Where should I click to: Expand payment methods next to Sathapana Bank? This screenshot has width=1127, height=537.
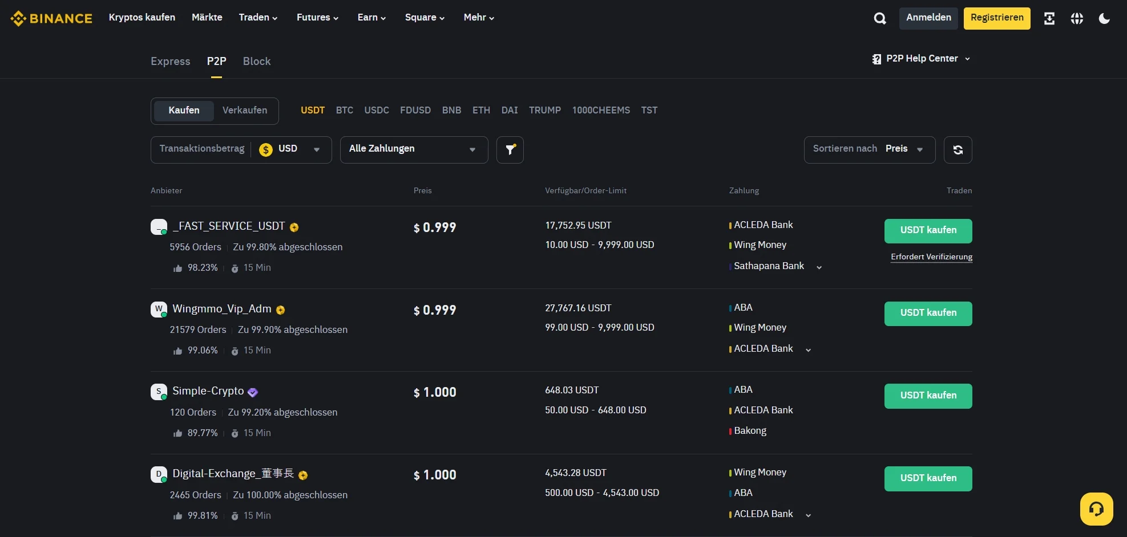pyautogui.click(x=819, y=267)
